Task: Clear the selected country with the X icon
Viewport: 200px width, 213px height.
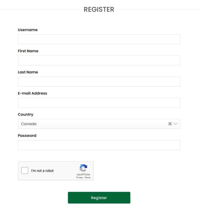Action: (170, 124)
